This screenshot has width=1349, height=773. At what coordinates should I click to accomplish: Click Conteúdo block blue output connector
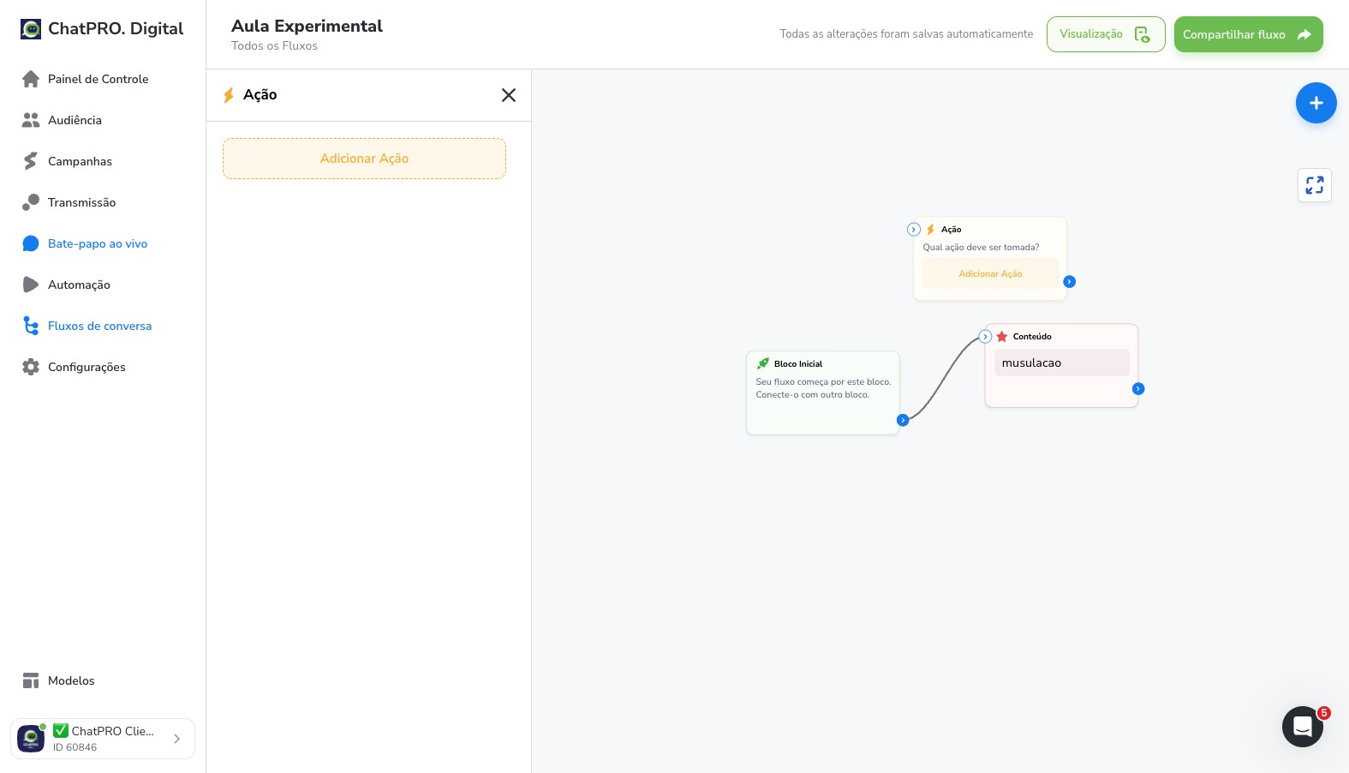(1138, 389)
